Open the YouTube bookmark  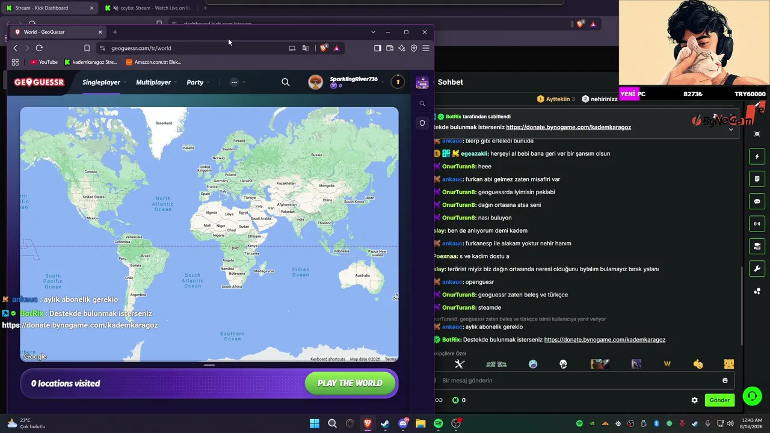(44, 62)
